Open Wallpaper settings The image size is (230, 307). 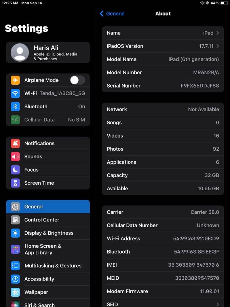pos(48,292)
